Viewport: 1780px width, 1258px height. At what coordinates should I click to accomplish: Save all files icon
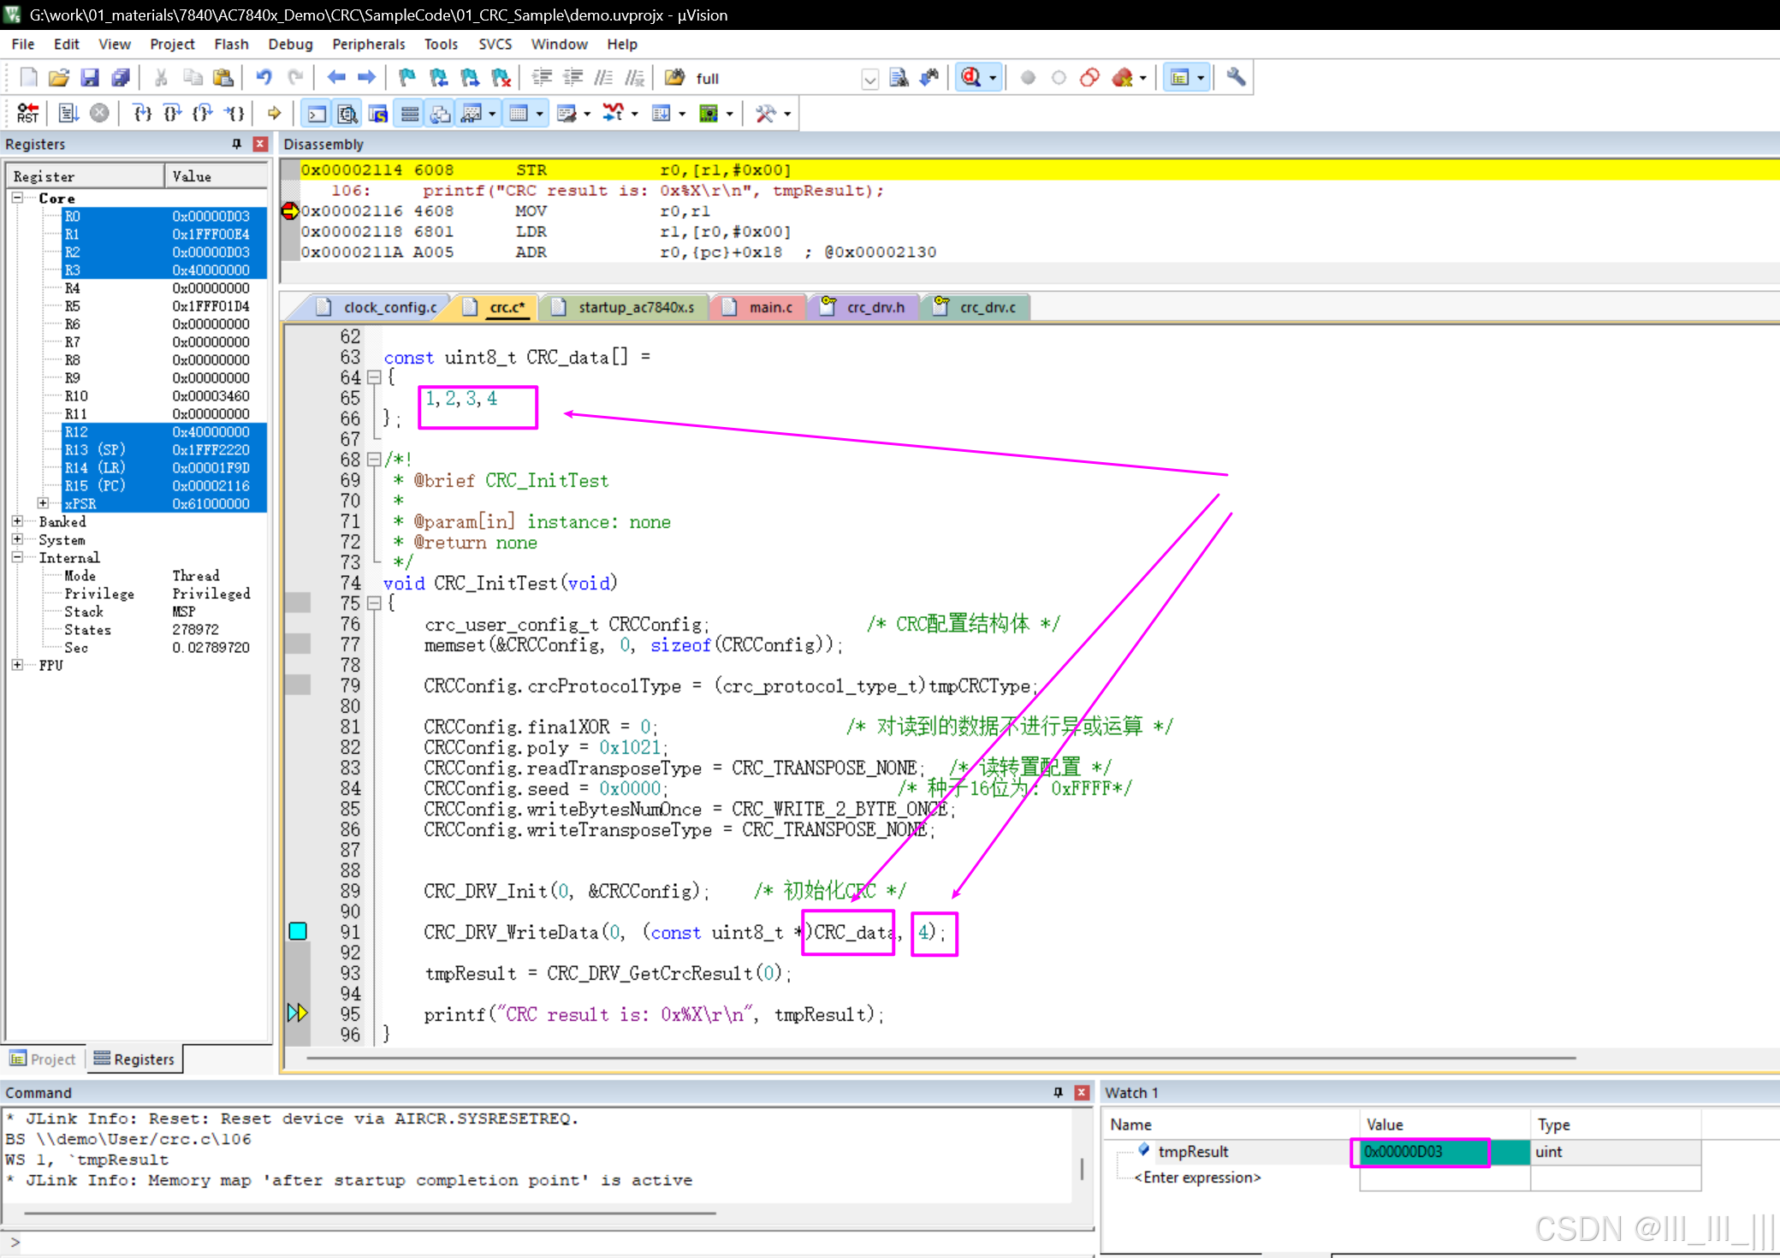(121, 78)
